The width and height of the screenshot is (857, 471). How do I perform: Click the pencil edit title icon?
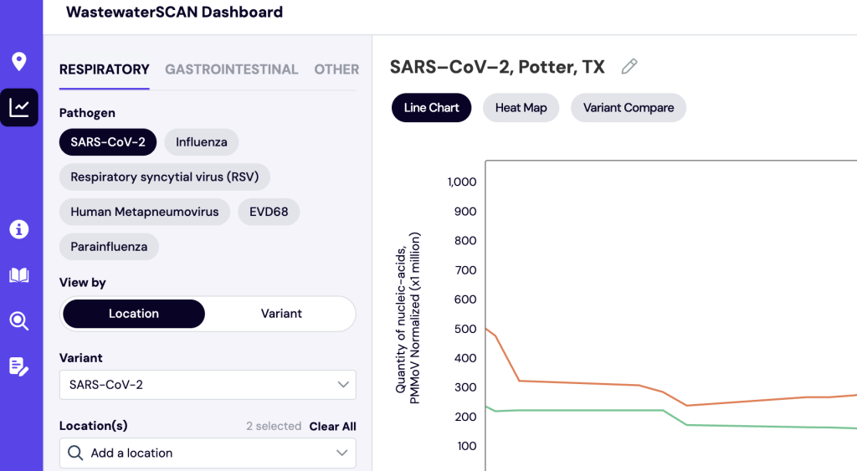629,67
